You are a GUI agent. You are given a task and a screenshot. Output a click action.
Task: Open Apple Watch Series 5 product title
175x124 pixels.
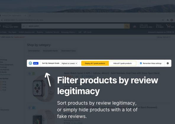point(111,73)
